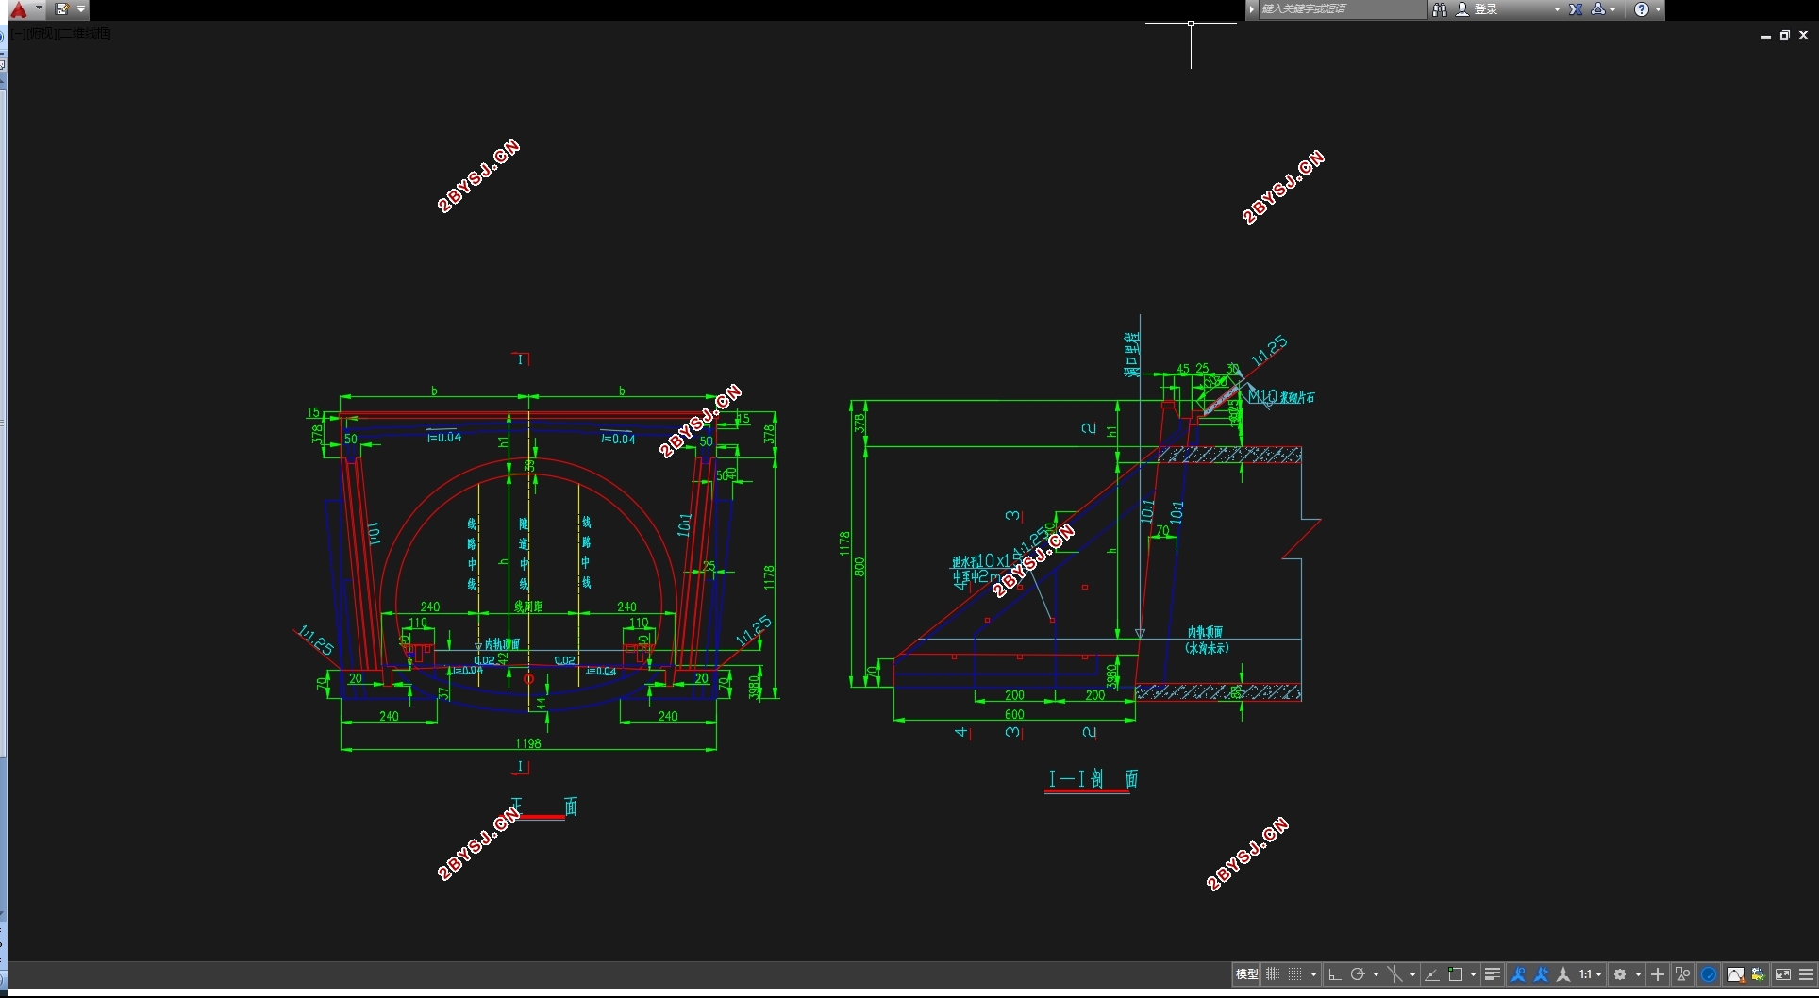Click the isolate objects shapes icon
Screen dimensions: 1819x998
tap(1682, 974)
